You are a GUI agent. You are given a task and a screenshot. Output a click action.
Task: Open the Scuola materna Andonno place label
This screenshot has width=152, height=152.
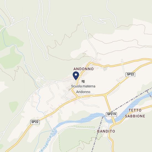[83, 89]
